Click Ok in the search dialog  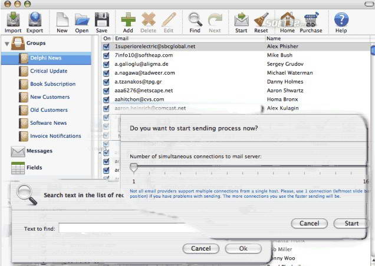click(244, 248)
